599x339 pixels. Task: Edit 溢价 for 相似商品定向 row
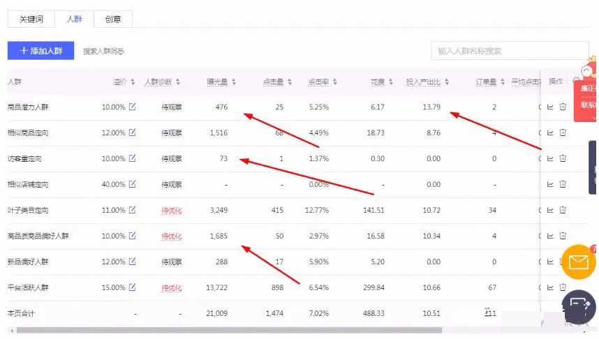132,133
